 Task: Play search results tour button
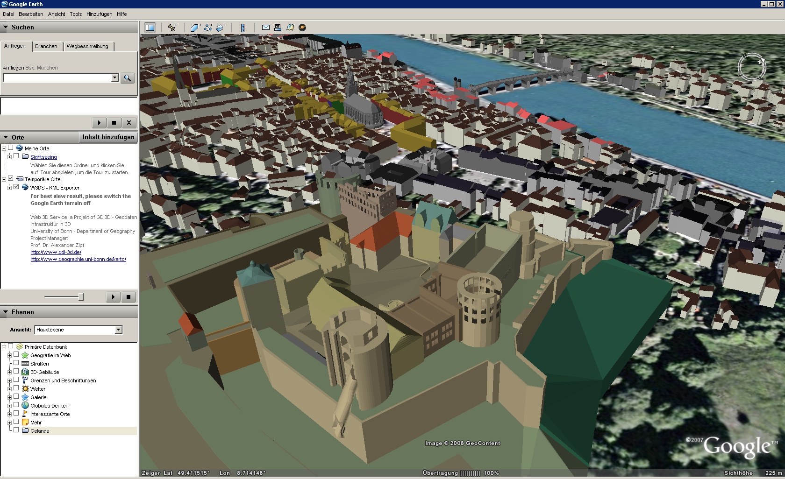click(99, 123)
